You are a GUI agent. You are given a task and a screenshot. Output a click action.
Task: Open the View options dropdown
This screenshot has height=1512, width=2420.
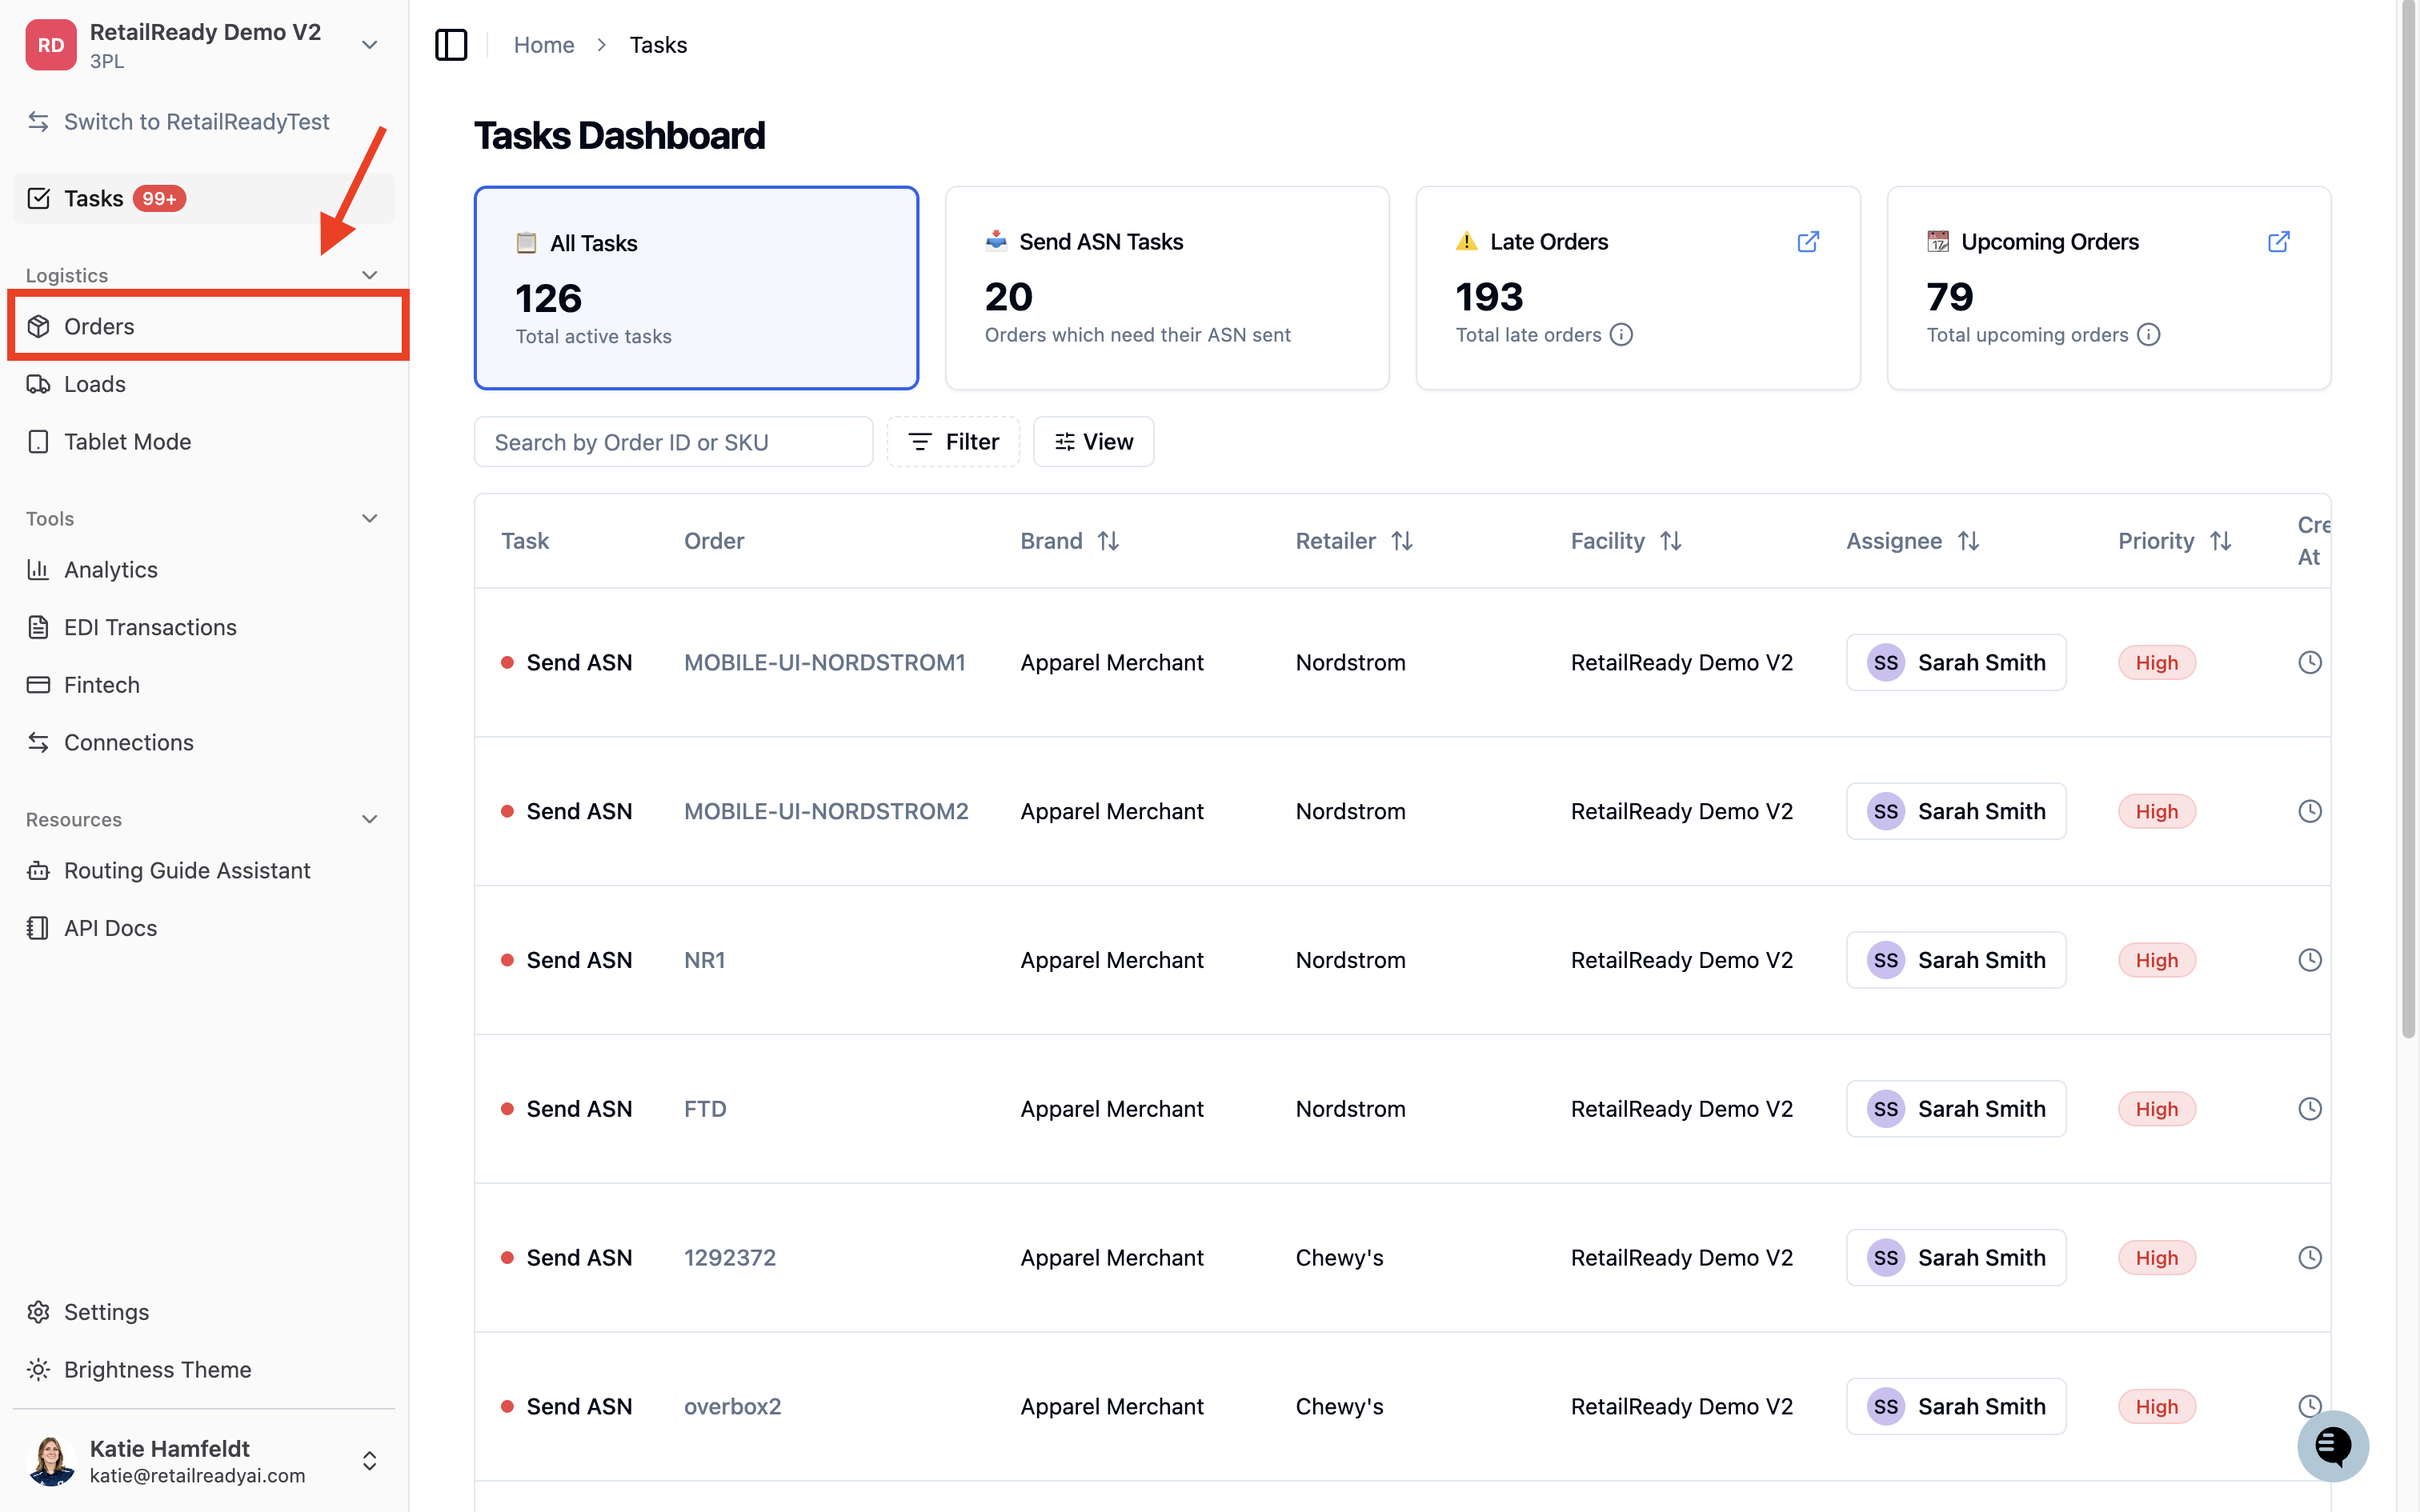pos(1093,442)
